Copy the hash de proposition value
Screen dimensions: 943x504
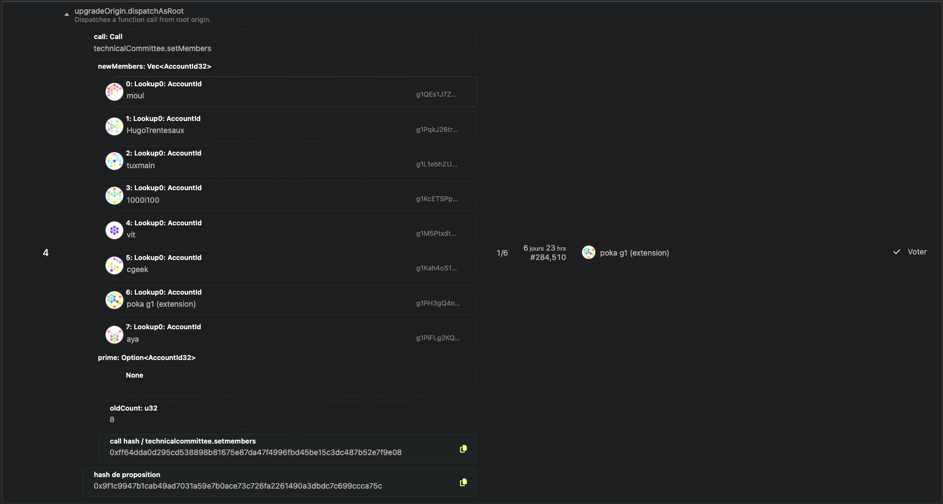tap(463, 483)
